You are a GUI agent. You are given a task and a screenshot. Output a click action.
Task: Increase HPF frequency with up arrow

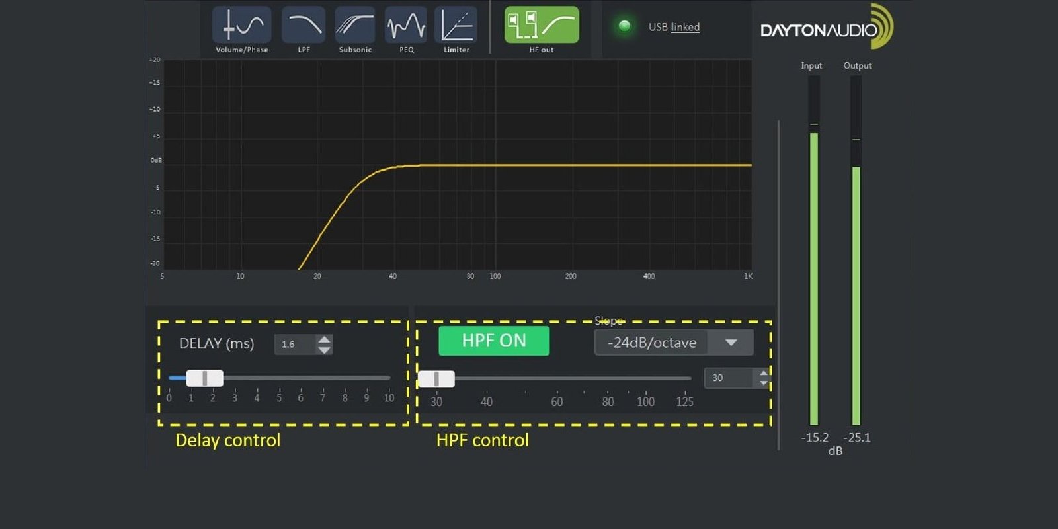tap(764, 373)
